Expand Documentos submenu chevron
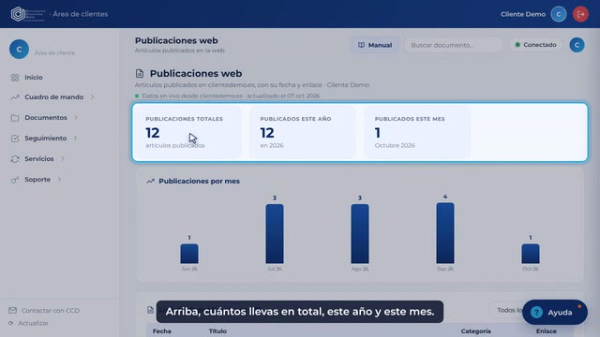 tap(76, 118)
